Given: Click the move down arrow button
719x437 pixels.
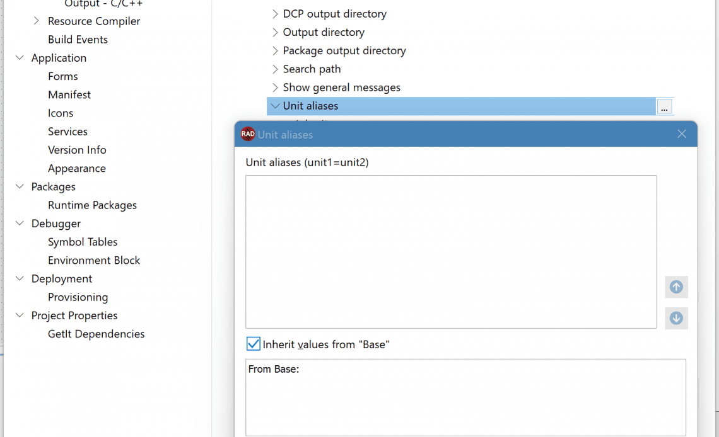Looking at the screenshot, I should [676, 318].
